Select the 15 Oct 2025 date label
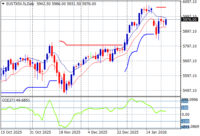 pos(11,132)
